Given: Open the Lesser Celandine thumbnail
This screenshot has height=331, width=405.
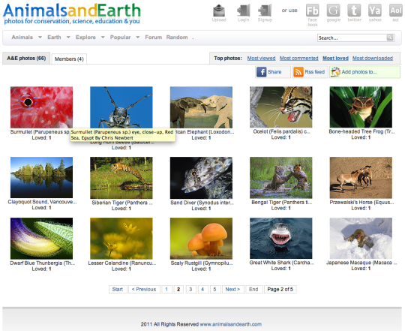Looking at the screenshot, I should click(x=121, y=239).
